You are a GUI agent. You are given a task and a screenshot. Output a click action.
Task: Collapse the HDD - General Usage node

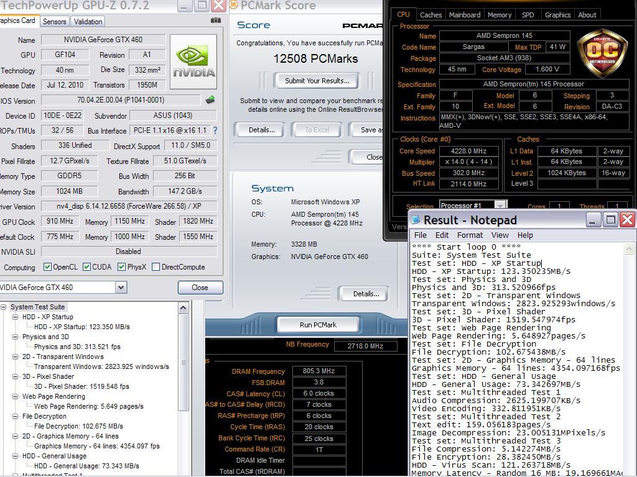pos(16,456)
